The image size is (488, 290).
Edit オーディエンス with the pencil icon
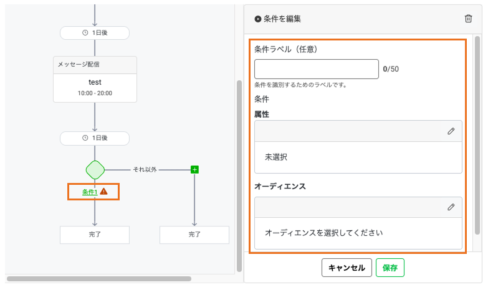tap(451, 207)
